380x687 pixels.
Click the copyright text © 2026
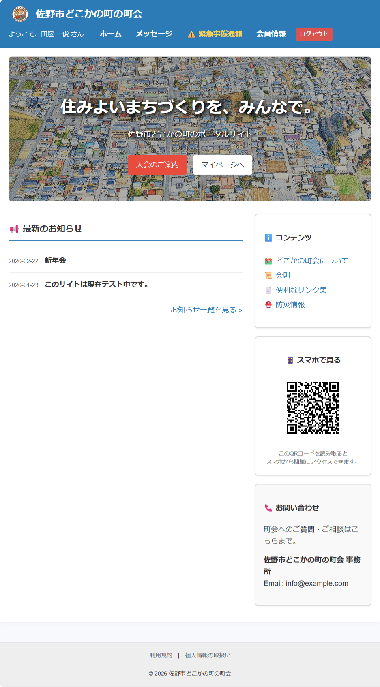coord(190,674)
